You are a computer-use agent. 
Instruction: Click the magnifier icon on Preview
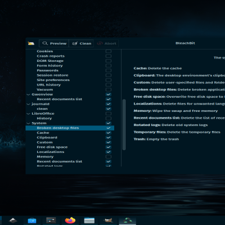tap(45, 43)
